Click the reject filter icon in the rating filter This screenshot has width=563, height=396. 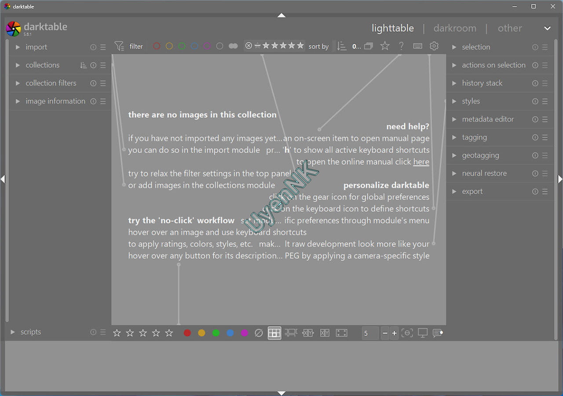click(249, 46)
